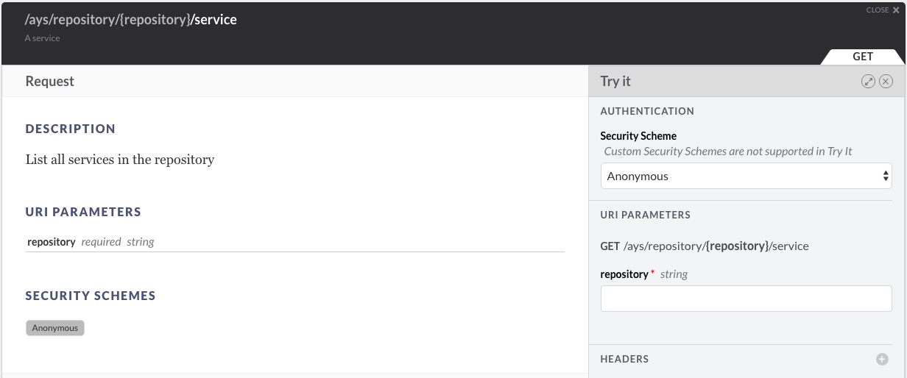Close the Try it panel

pos(886,82)
